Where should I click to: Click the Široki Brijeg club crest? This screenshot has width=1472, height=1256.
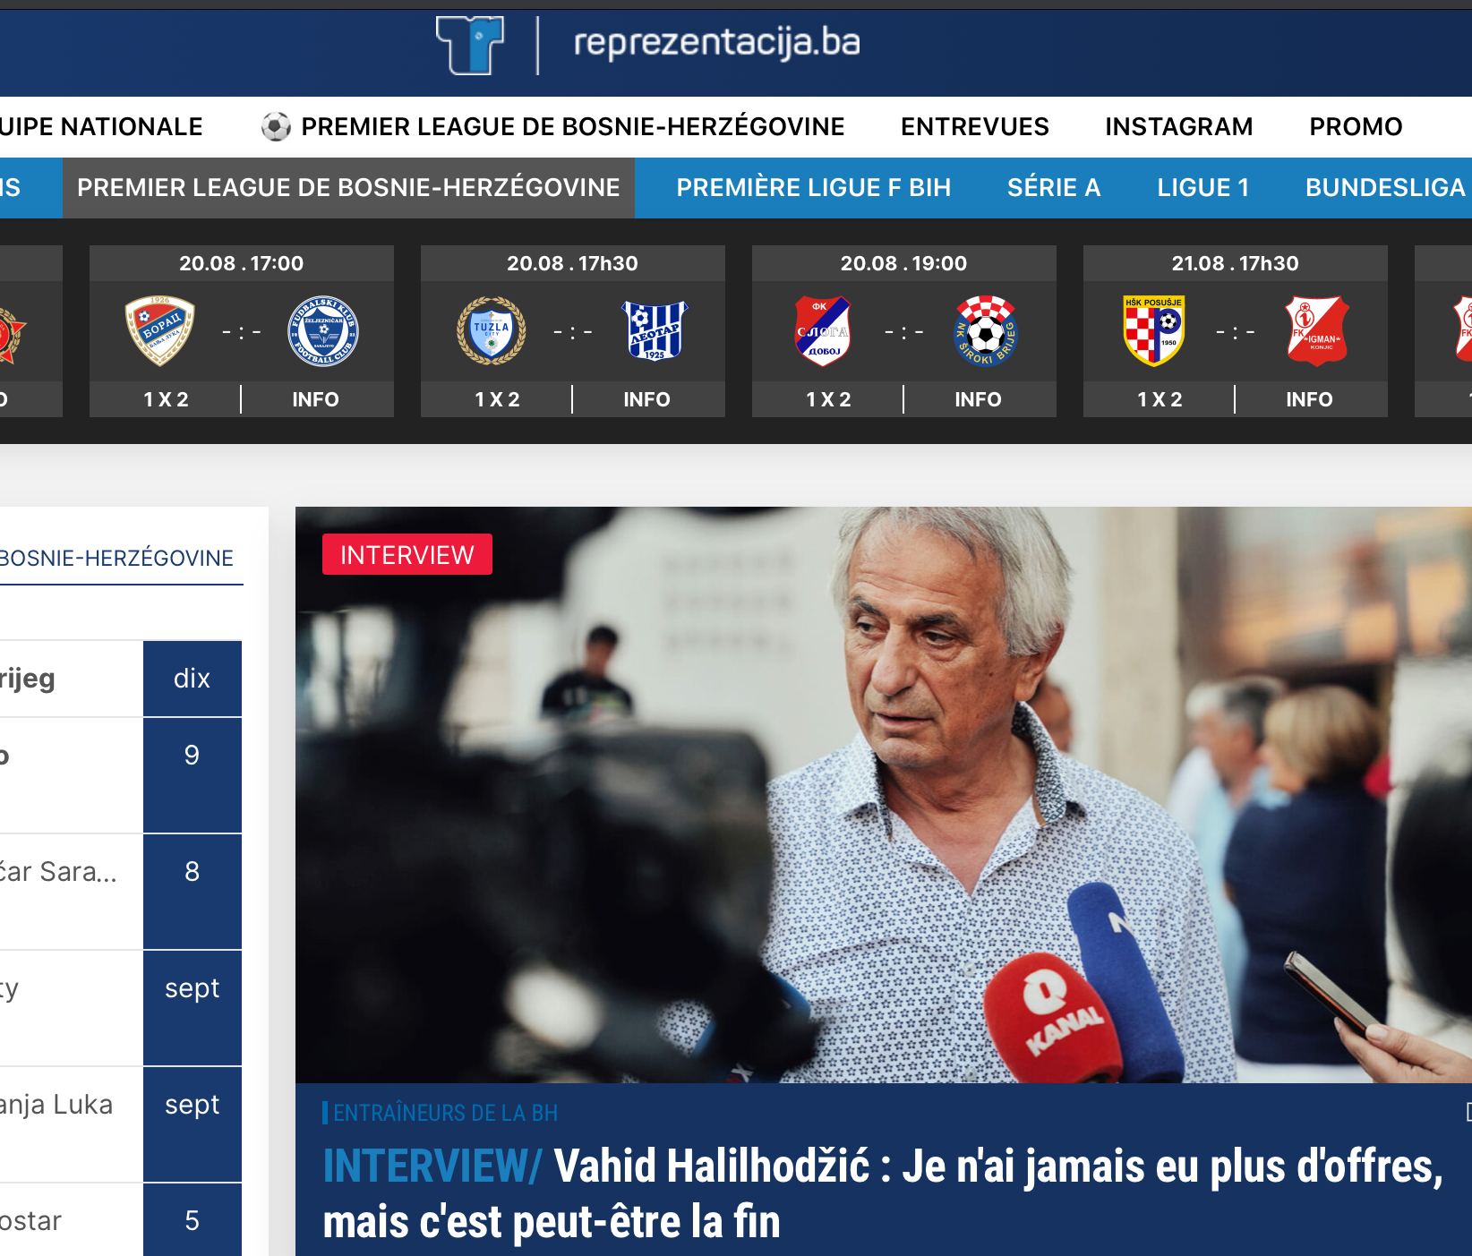point(986,331)
